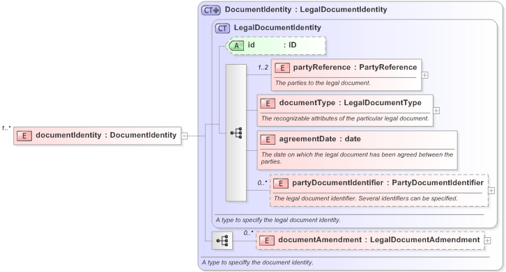Expand the partyDocumentIdentifier element
The image size is (506, 272).
tap(491, 191)
